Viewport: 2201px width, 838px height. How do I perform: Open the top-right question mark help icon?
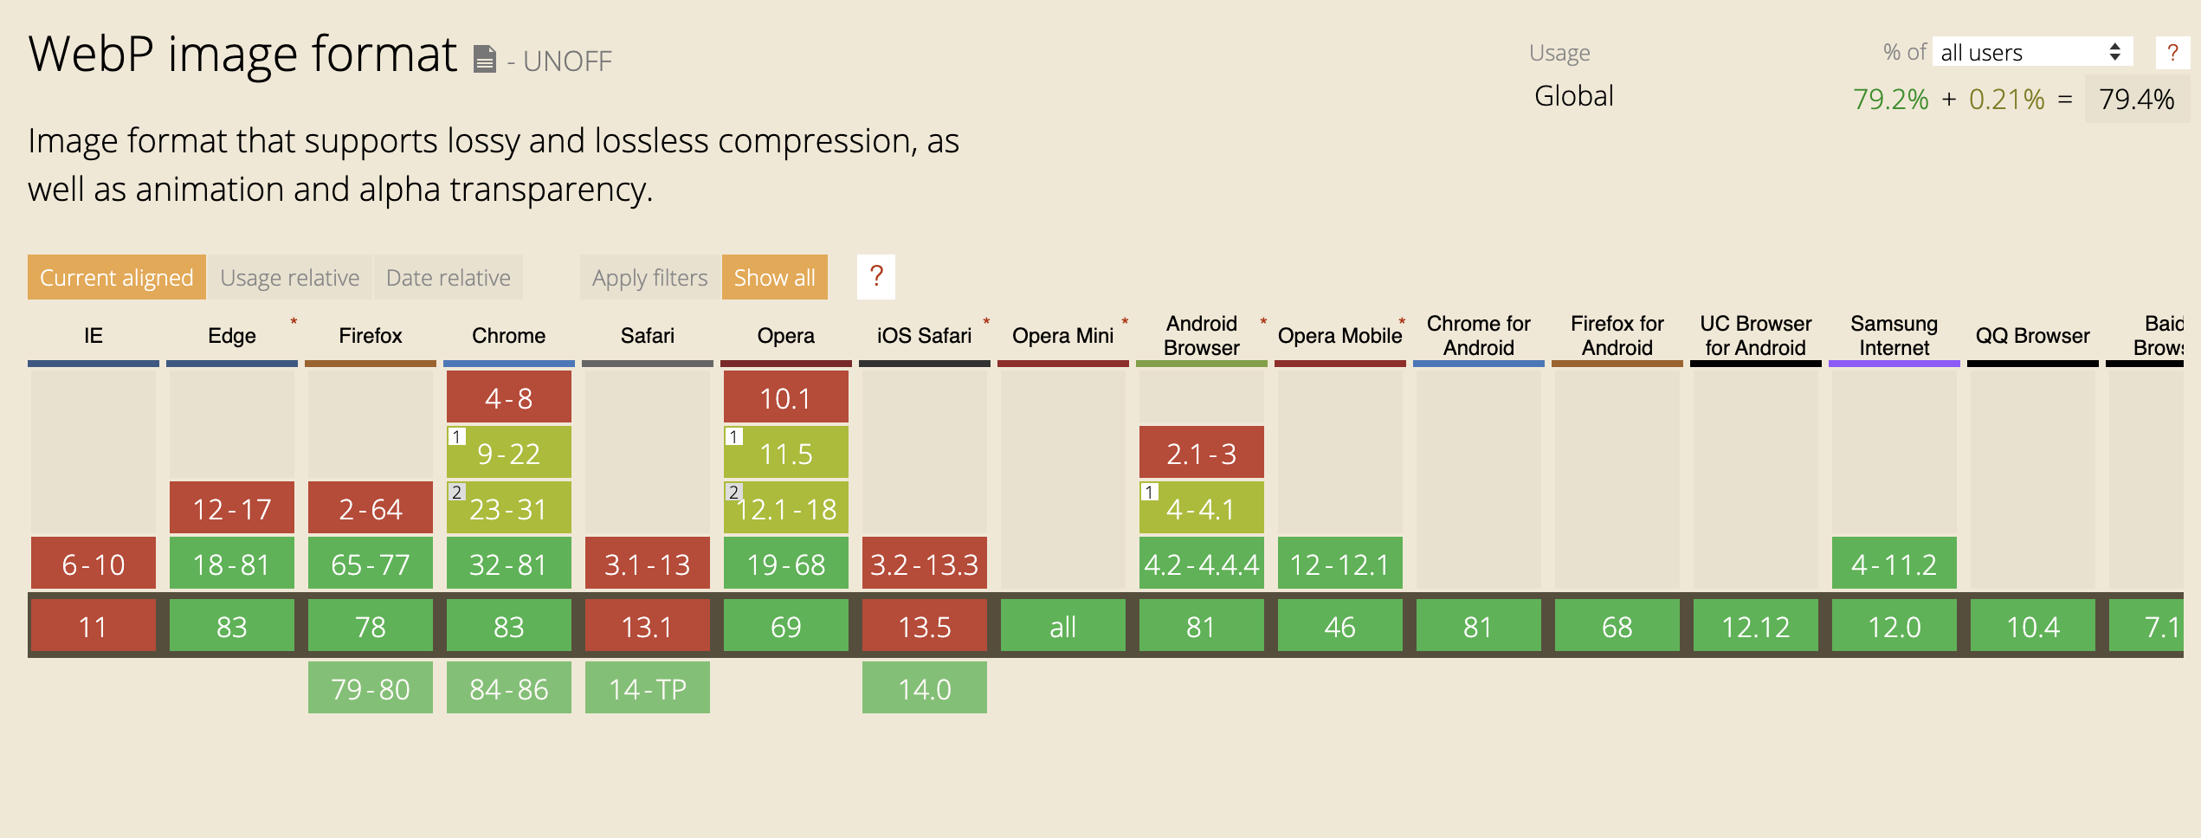point(2172,52)
